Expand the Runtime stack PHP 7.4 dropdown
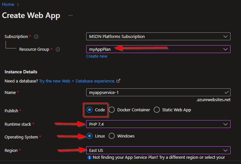Image resolution: width=241 pixels, height=164 pixels. (225, 124)
